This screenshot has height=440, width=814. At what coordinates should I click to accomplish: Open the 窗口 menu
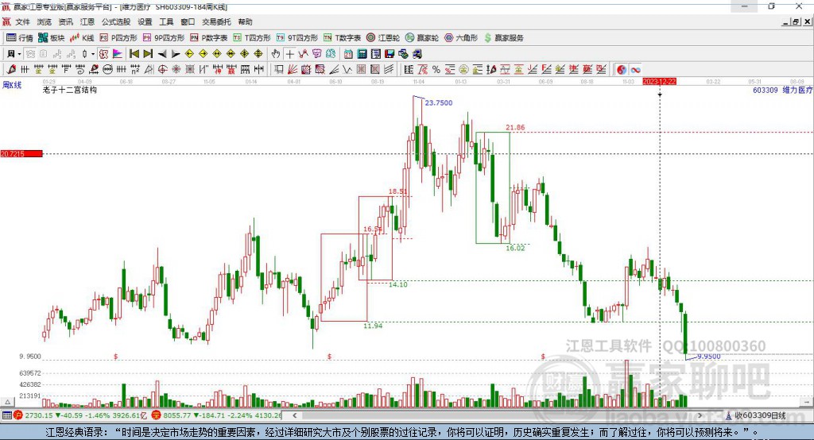pos(188,21)
